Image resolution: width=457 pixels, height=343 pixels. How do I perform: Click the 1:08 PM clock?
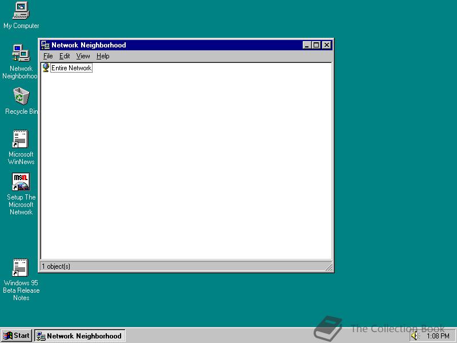[x=438, y=336]
